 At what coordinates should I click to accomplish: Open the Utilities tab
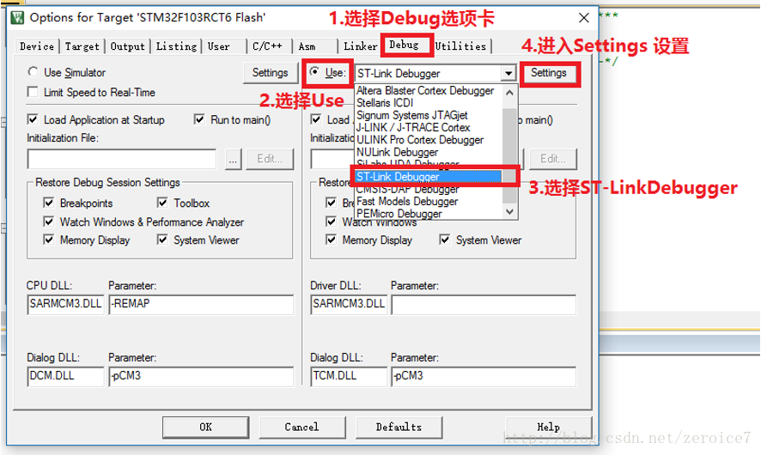460,46
